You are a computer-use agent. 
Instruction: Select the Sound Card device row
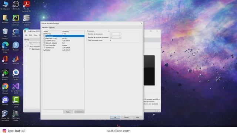(x=64, y=48)
